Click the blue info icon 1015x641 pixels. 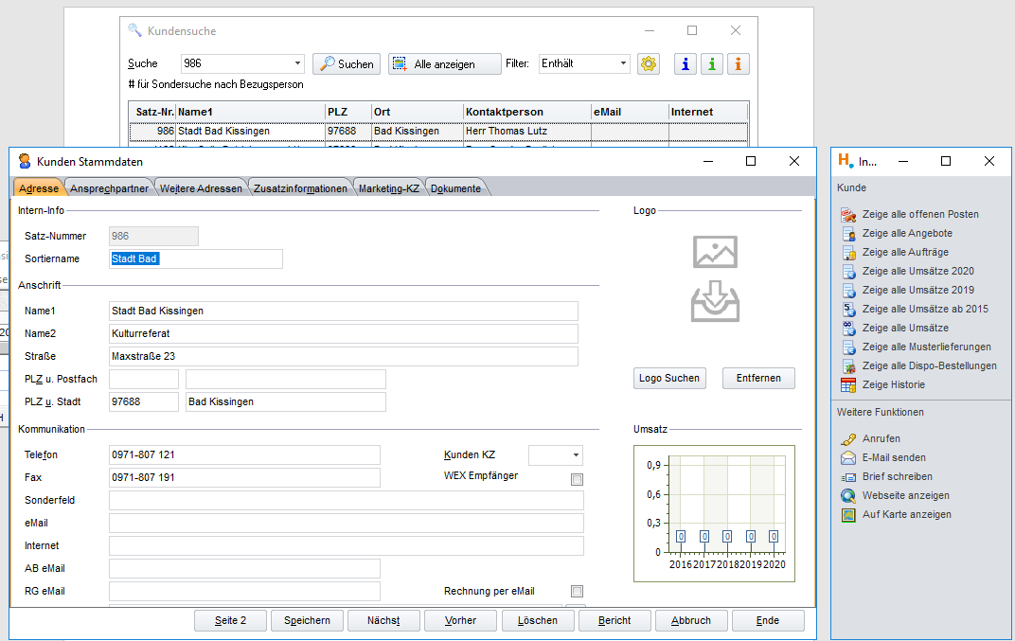click(686, 63)
